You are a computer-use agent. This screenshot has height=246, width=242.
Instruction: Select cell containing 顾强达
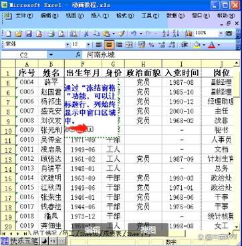[51, 159]
